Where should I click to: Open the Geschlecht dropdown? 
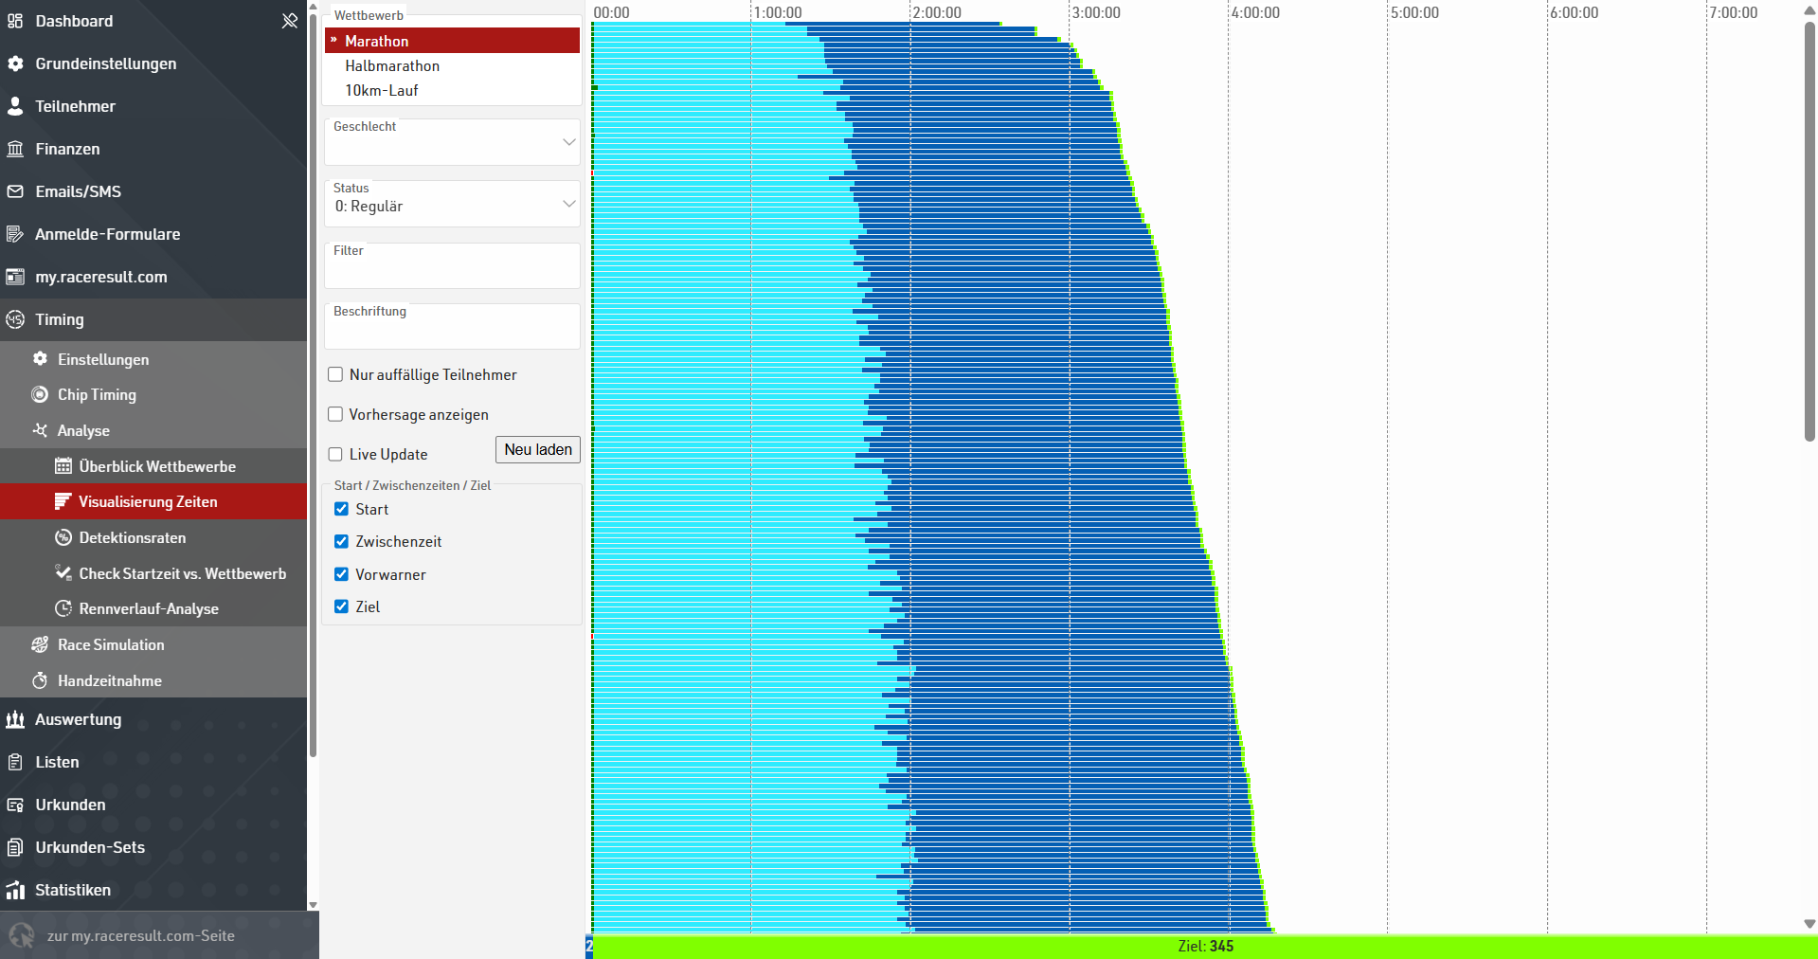point(452,143)
